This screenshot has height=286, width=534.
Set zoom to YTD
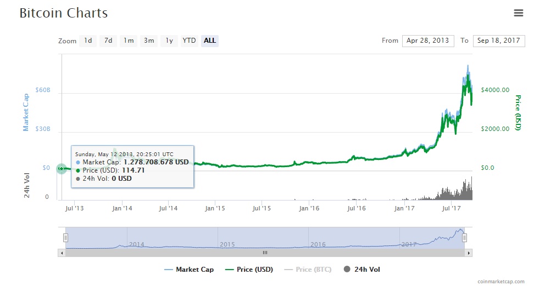(x=190, y=41)
